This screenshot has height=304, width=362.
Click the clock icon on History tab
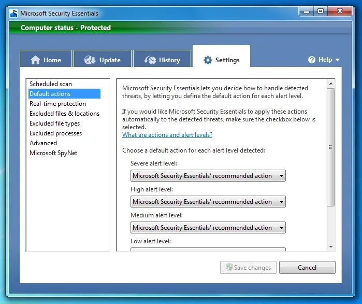coord(150,60)
